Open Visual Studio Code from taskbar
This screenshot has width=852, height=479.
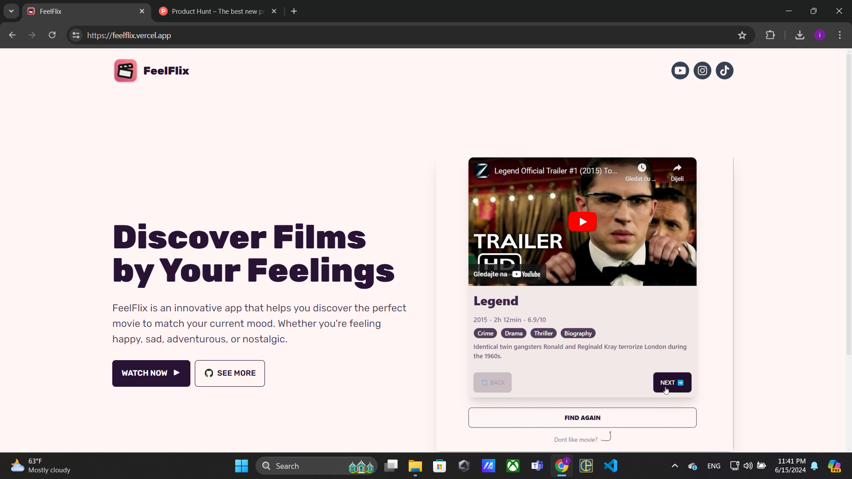click(611, 466)
